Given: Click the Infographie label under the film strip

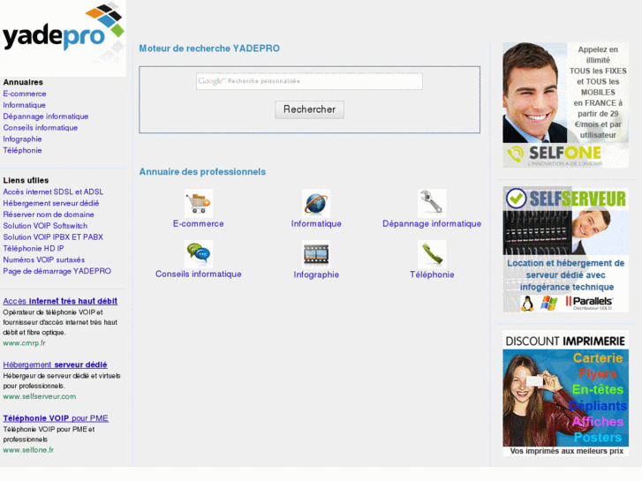Looking at the screenshot, I should pyautogui.click(x=316, y=274).
